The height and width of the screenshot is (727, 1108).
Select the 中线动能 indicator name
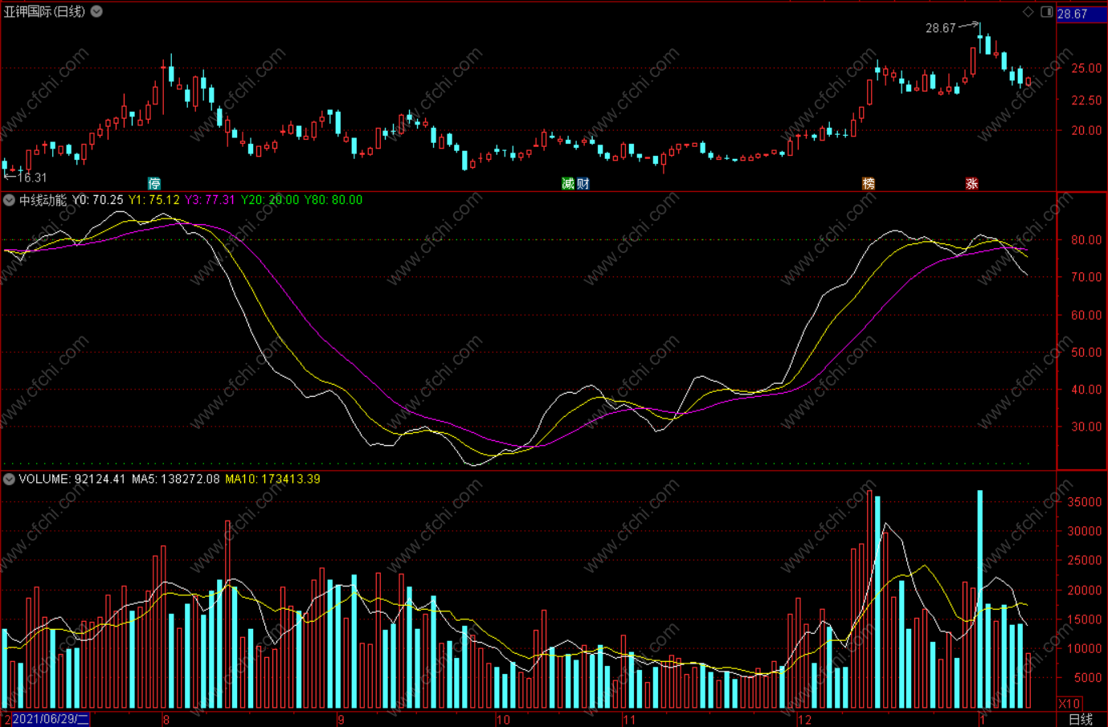coord(43,200)
